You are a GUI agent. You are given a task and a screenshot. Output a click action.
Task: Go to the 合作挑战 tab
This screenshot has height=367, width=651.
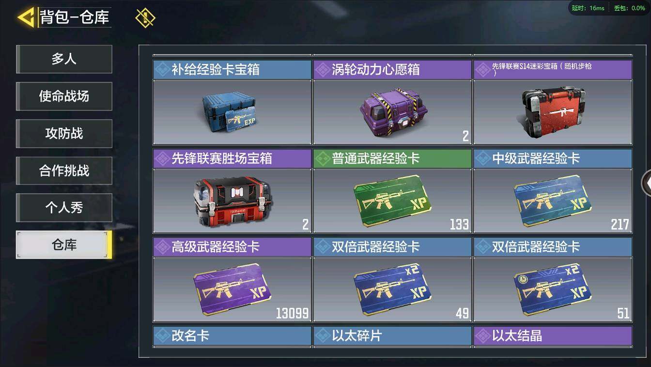(64, 170)
